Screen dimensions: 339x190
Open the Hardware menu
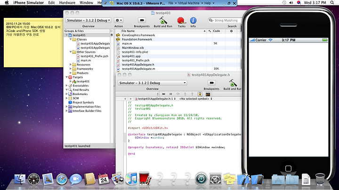click(x=66, y=3)
